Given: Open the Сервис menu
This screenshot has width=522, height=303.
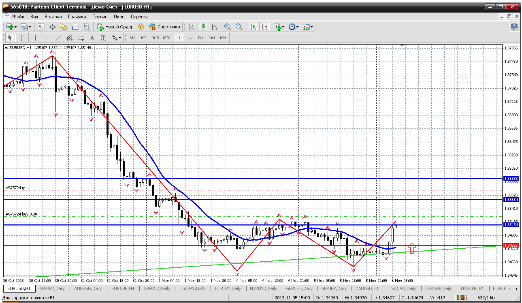Looking at the screenshot, I should (100, 17).
